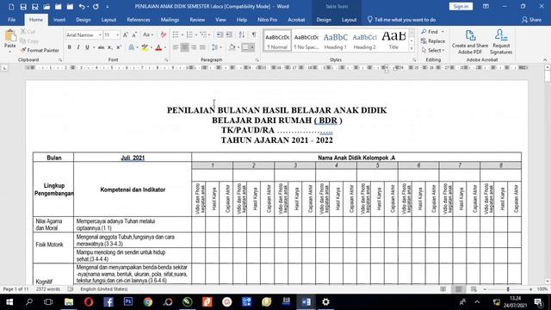
Task: Click the Sort icon
Action: coord(242,34)
